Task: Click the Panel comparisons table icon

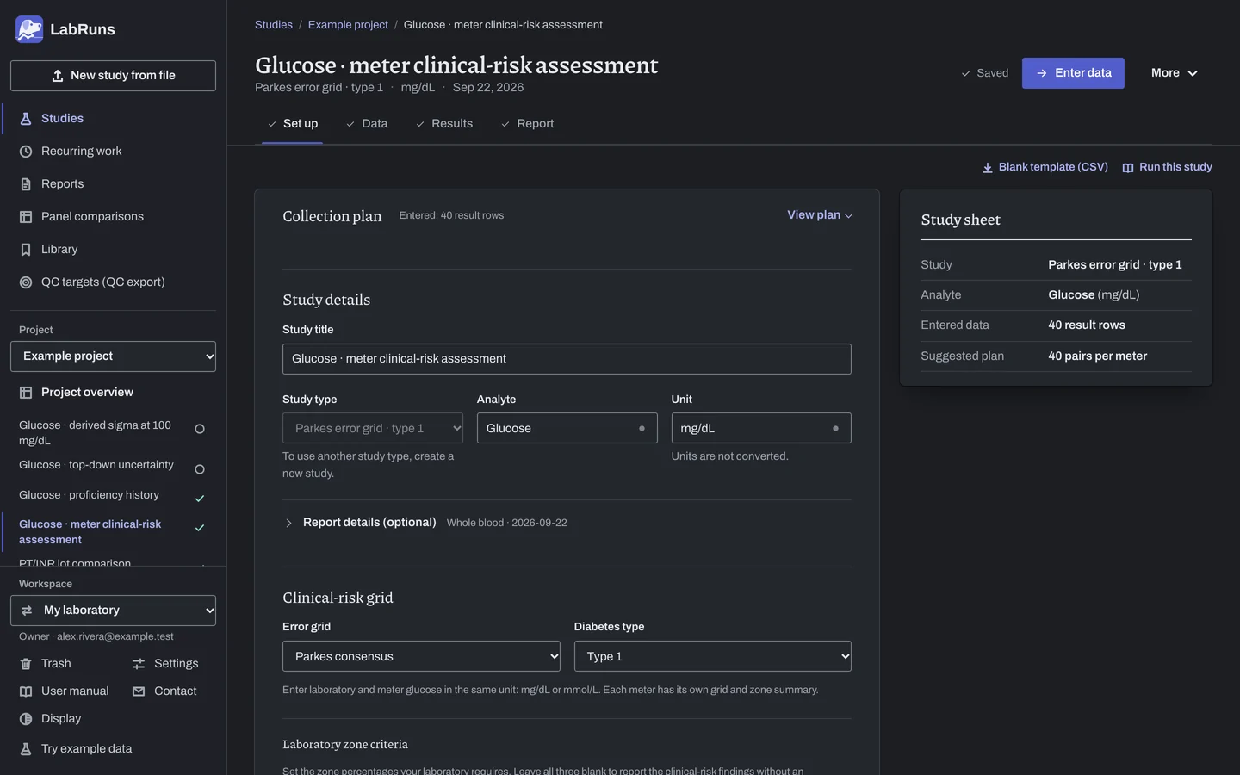Action: (26, 217)
